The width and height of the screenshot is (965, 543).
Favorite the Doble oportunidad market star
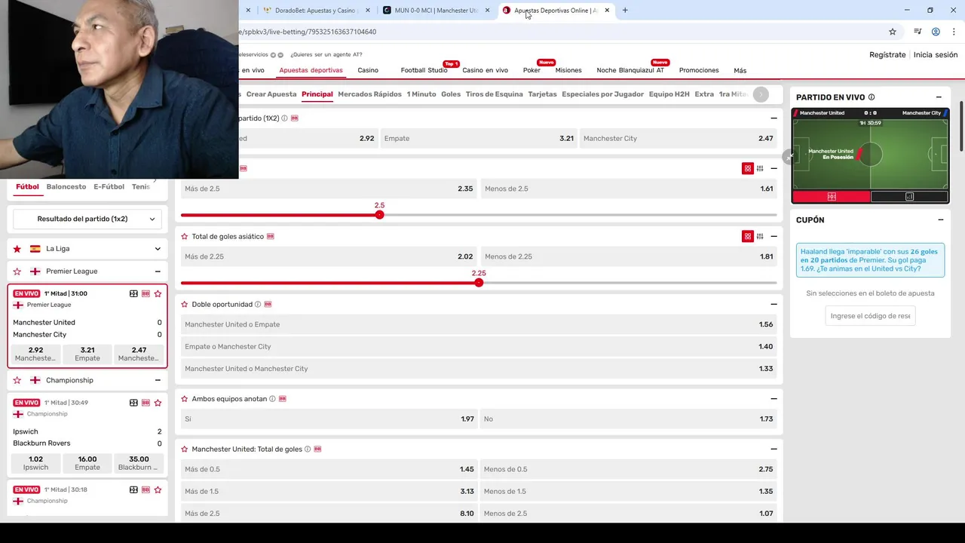coord(185,304)
